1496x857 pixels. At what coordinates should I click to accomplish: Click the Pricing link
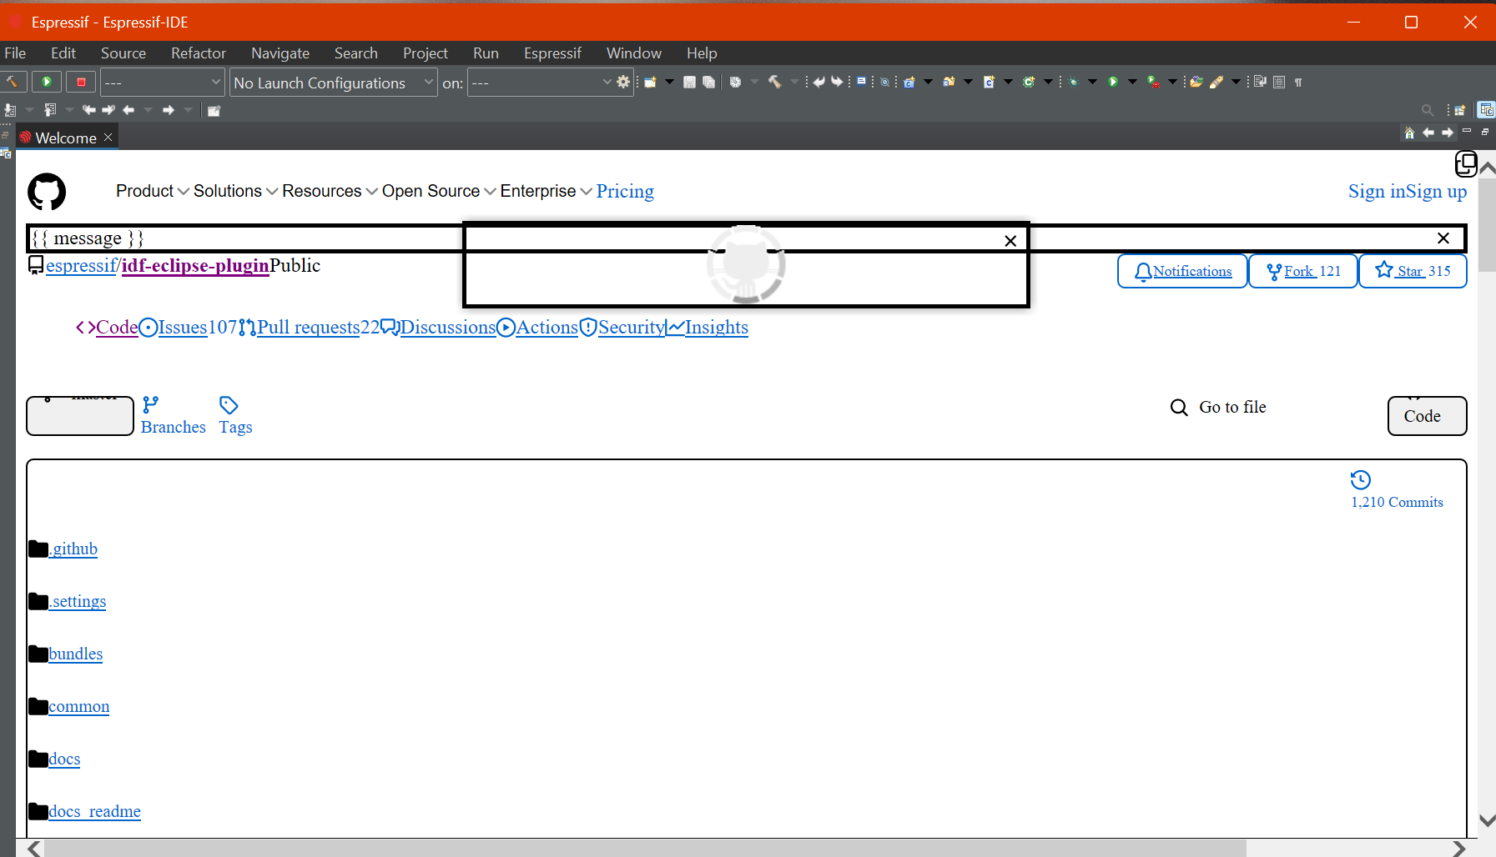pyautogui.click(x=625, y=191)
